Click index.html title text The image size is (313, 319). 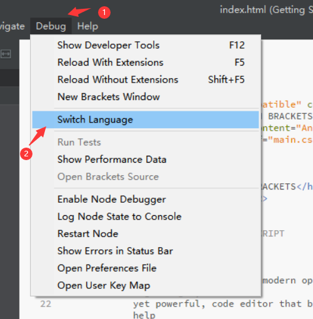[x=243, y=10]
